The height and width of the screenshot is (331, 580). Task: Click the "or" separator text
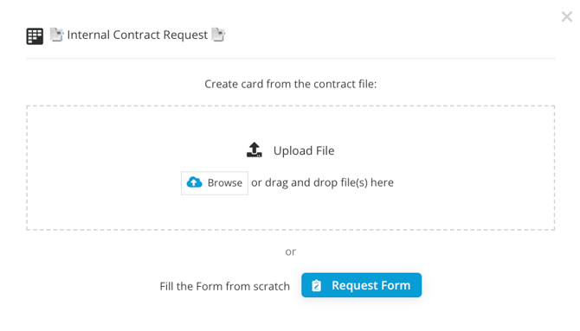(x=290, y=252)
